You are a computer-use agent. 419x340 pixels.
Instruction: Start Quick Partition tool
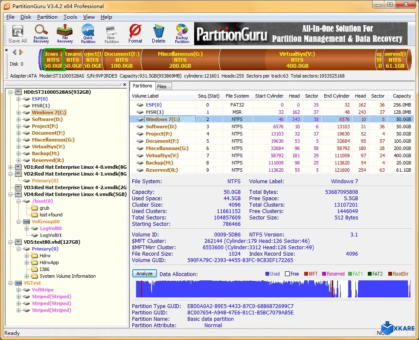(88, 34)
